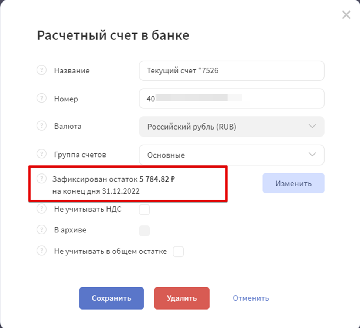Click the Название text field
This screenshot has height=328, width=360.
pos(232,70)
